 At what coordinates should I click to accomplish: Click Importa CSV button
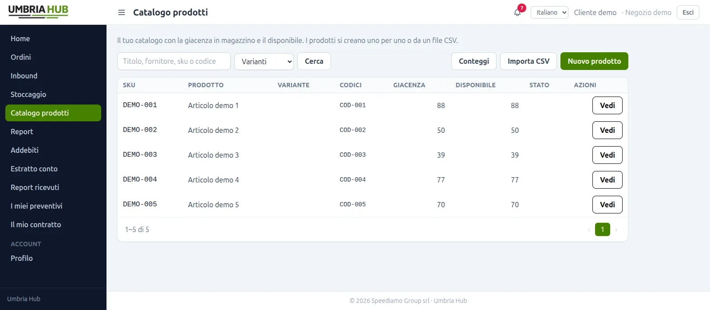tap(529, 61)
